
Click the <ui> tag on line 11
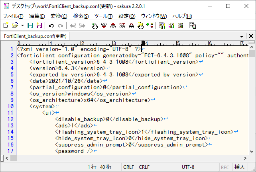tap(49, 113)
